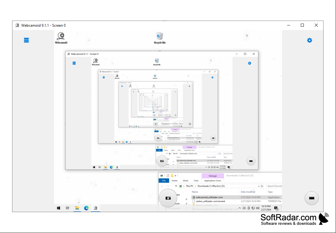Open the File tab in outermost Explorer preview
This screenshot has height=233, width=336.
click(164, 181)
